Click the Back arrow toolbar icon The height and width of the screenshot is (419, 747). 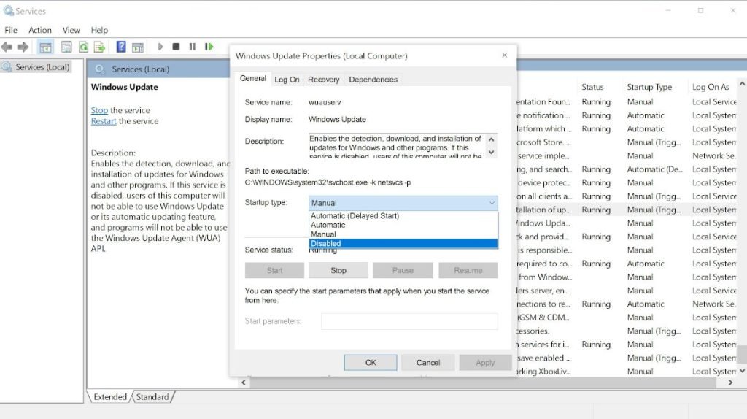pyautogui.click(x=7, y=47)
